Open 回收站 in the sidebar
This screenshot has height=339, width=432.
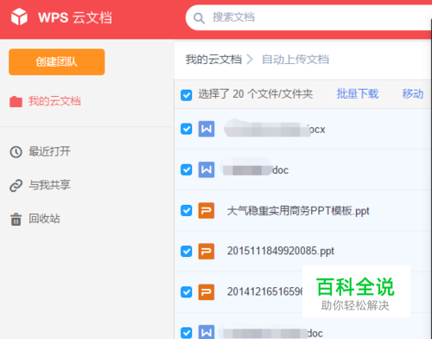pos(44,219)
